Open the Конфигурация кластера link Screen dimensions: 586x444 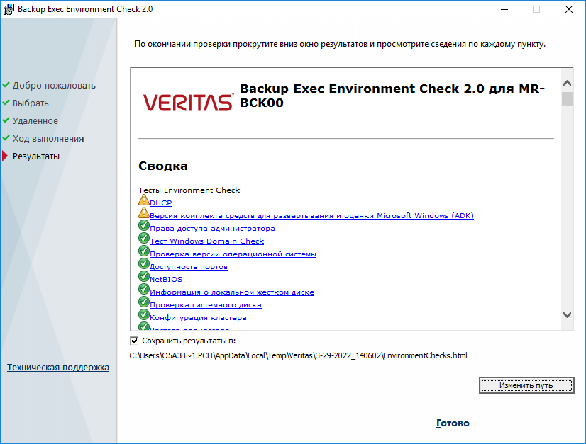tap(198, 318)
